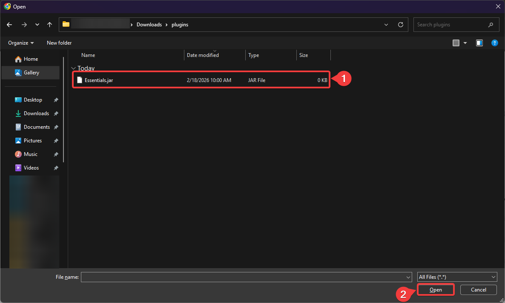Click the Back navigation arrow
The height and width of the screenshot is (303, 505).
[10, 25]
